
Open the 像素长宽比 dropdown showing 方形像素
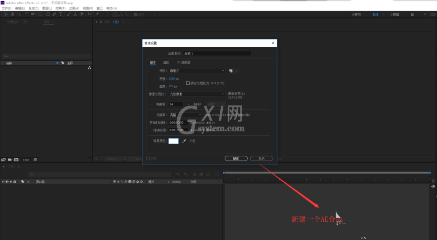[197, 94]
